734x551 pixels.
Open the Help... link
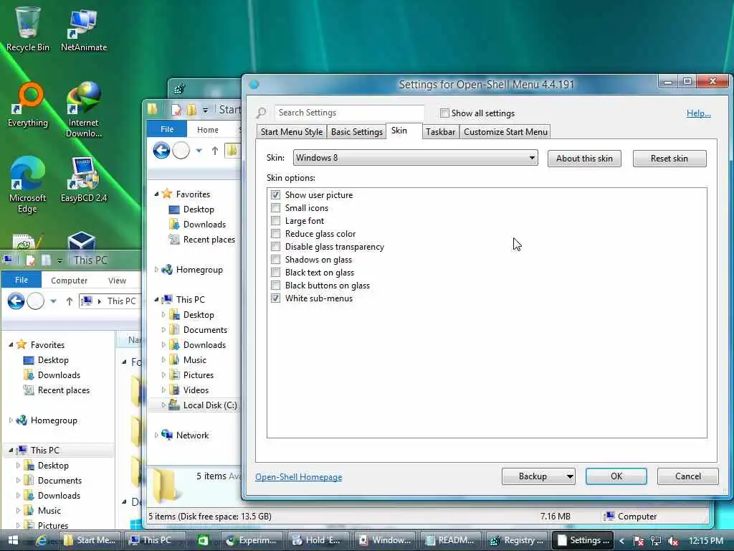pos(698,113)
